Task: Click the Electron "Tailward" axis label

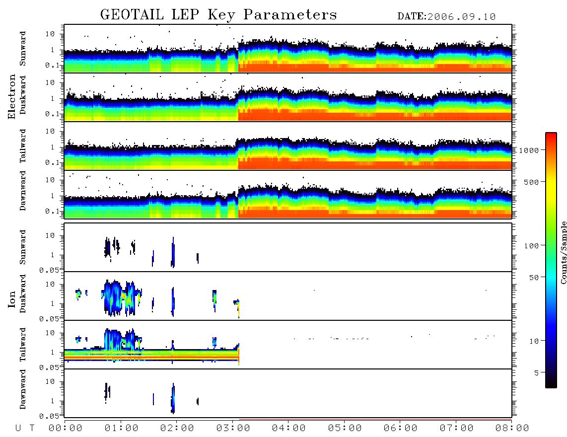Action: click(x=23, y=146)
